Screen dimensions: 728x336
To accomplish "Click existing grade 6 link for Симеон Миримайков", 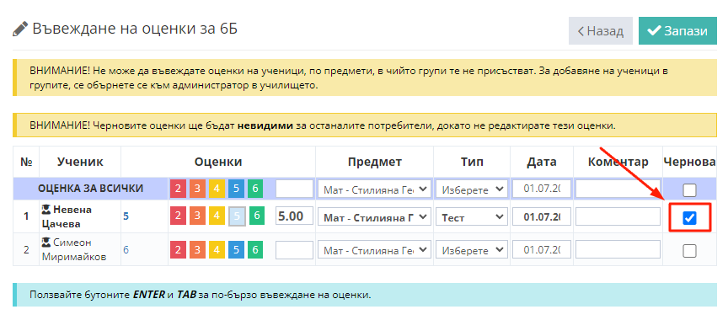I will 126,250.
